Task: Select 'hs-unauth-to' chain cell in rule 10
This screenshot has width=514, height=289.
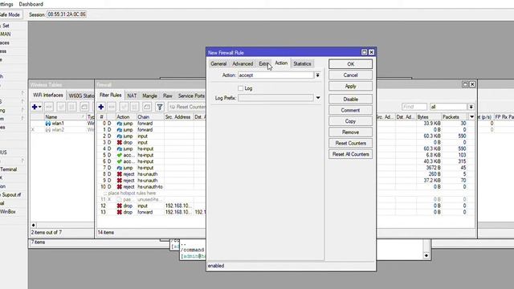Action: point(150,187)
